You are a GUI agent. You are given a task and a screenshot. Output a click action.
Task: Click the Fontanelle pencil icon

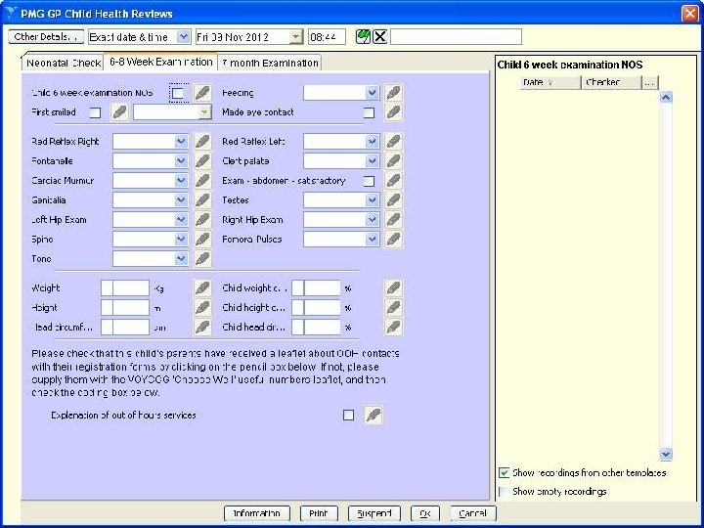(x=202, y=161)
